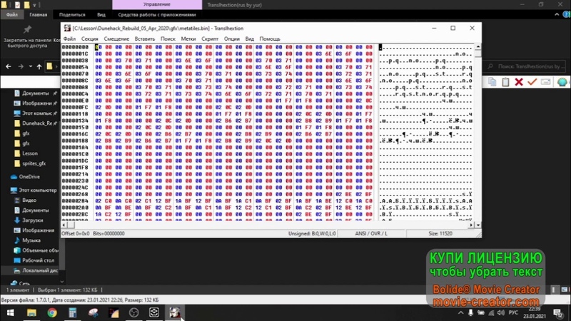The height and width of the screenshot is (321, 571).
Task: Click the hex editor horizontal scrollbar left arrow
Action: pyautogui.click(x=64, y=226)
